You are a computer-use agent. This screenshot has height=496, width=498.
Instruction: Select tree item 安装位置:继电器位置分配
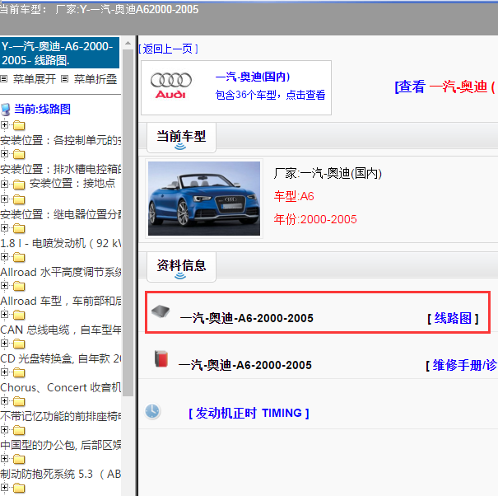pyautogui.click(x=61, y=214)
